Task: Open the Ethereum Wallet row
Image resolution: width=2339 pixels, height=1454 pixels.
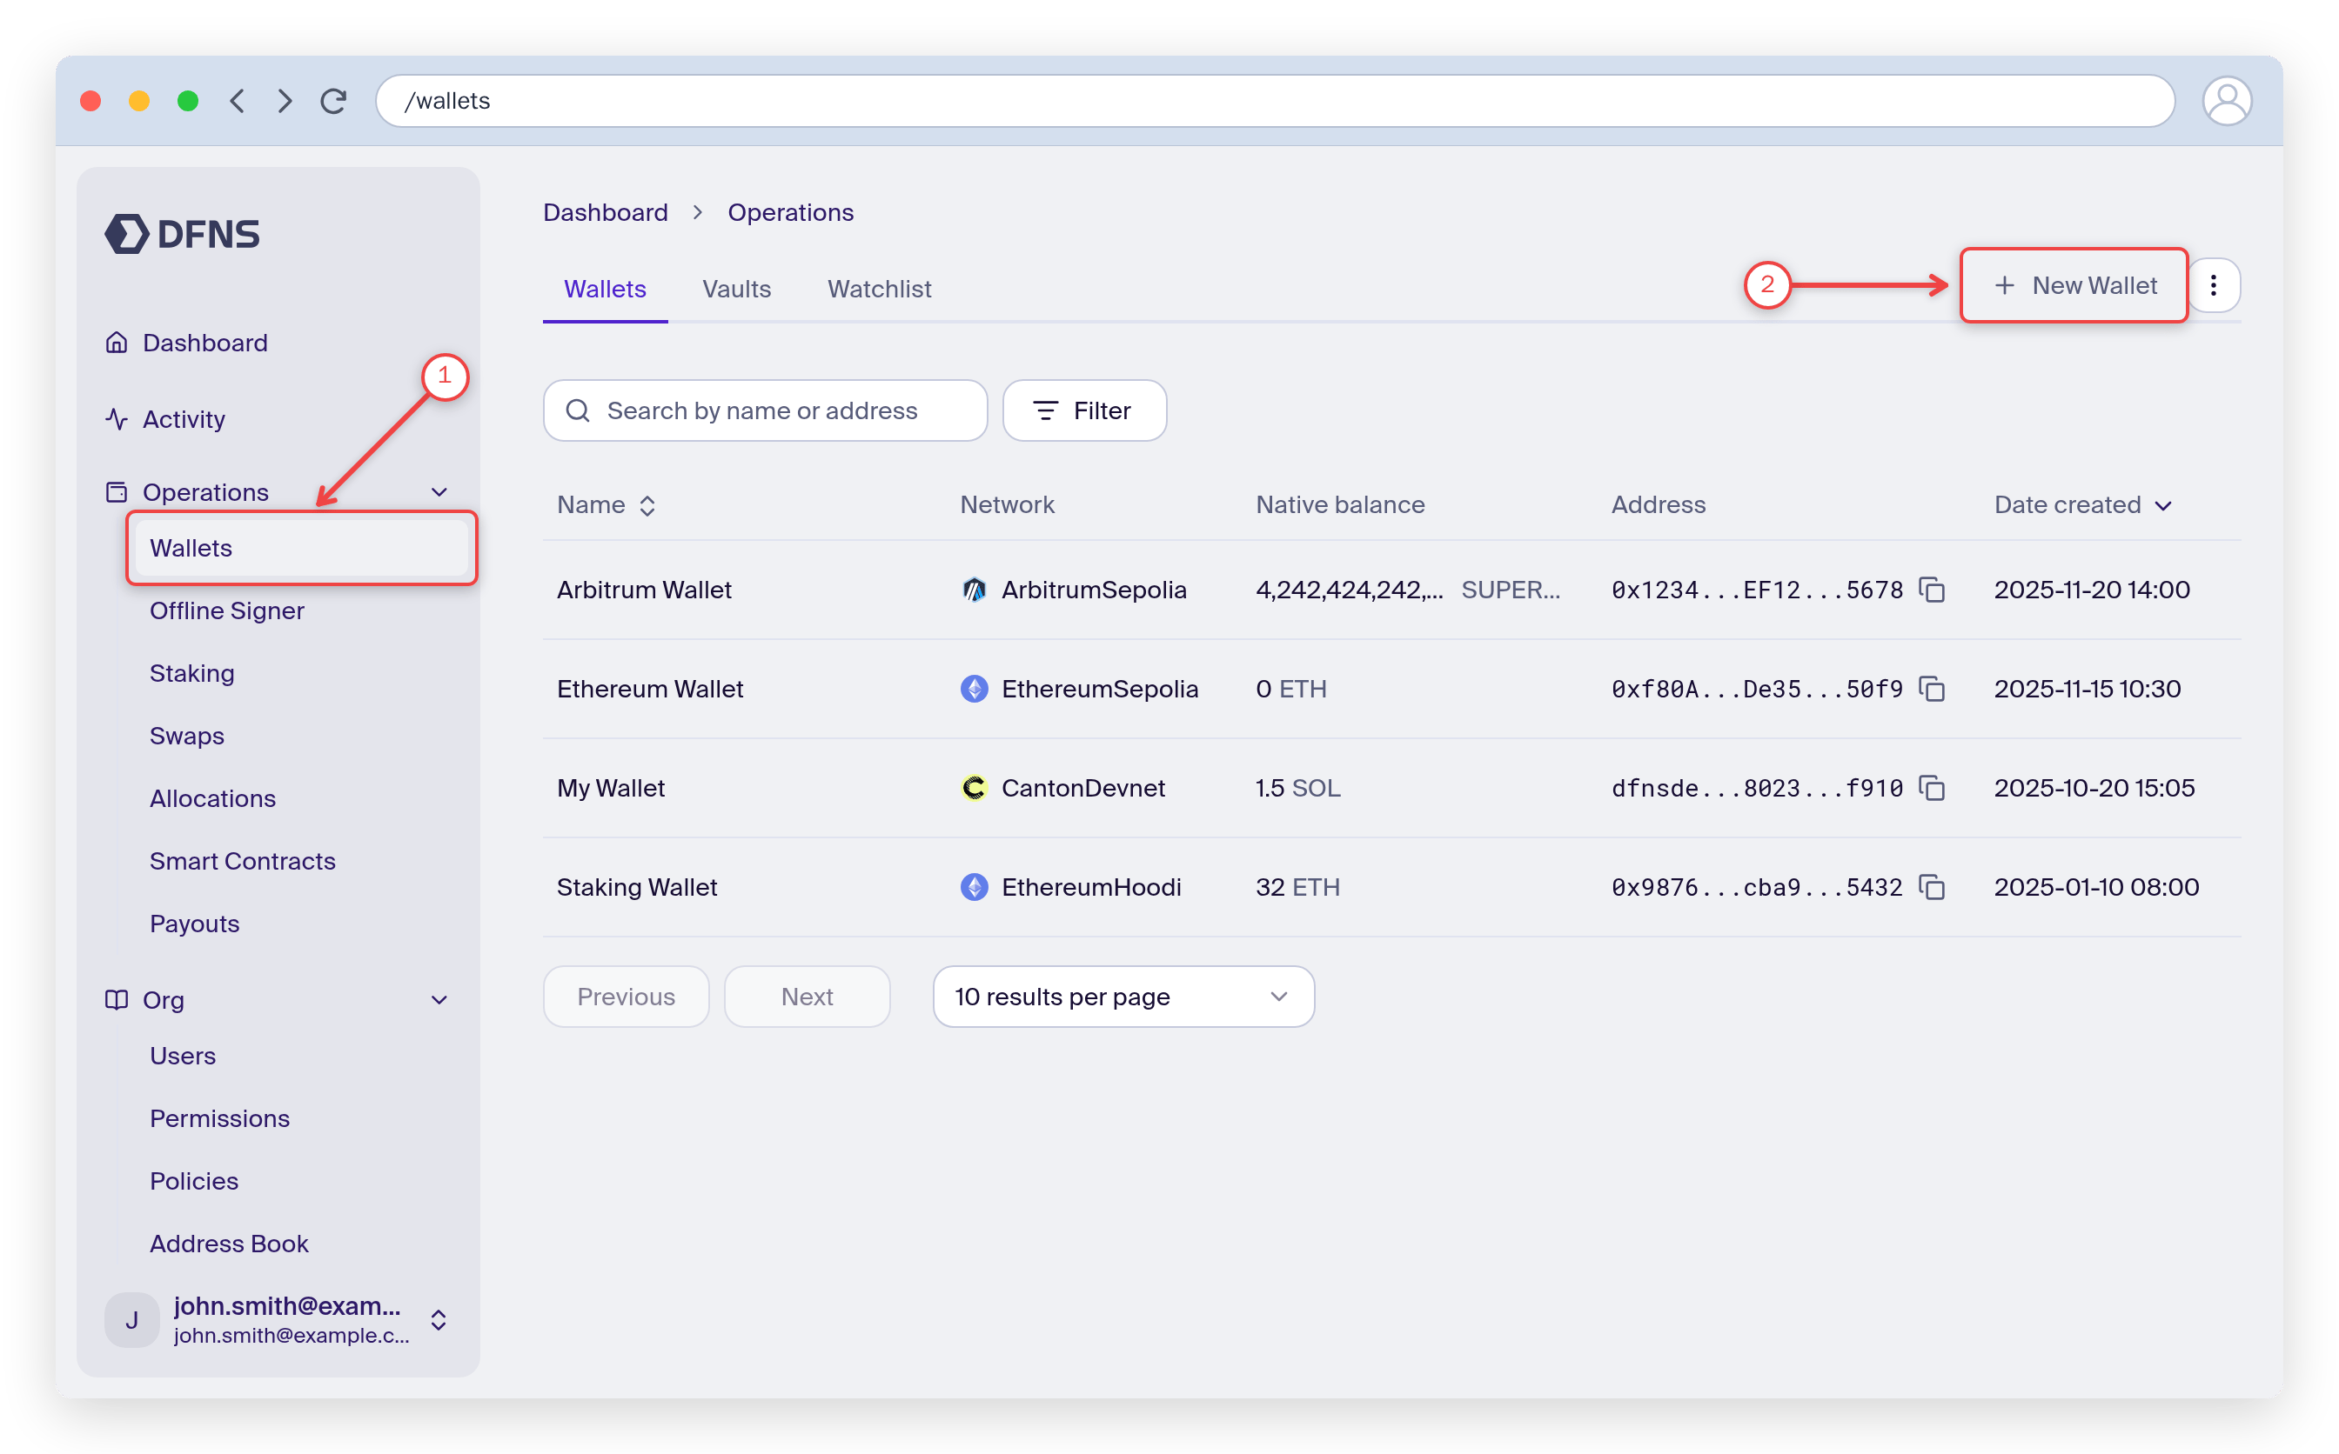Action: [1391, 689]
